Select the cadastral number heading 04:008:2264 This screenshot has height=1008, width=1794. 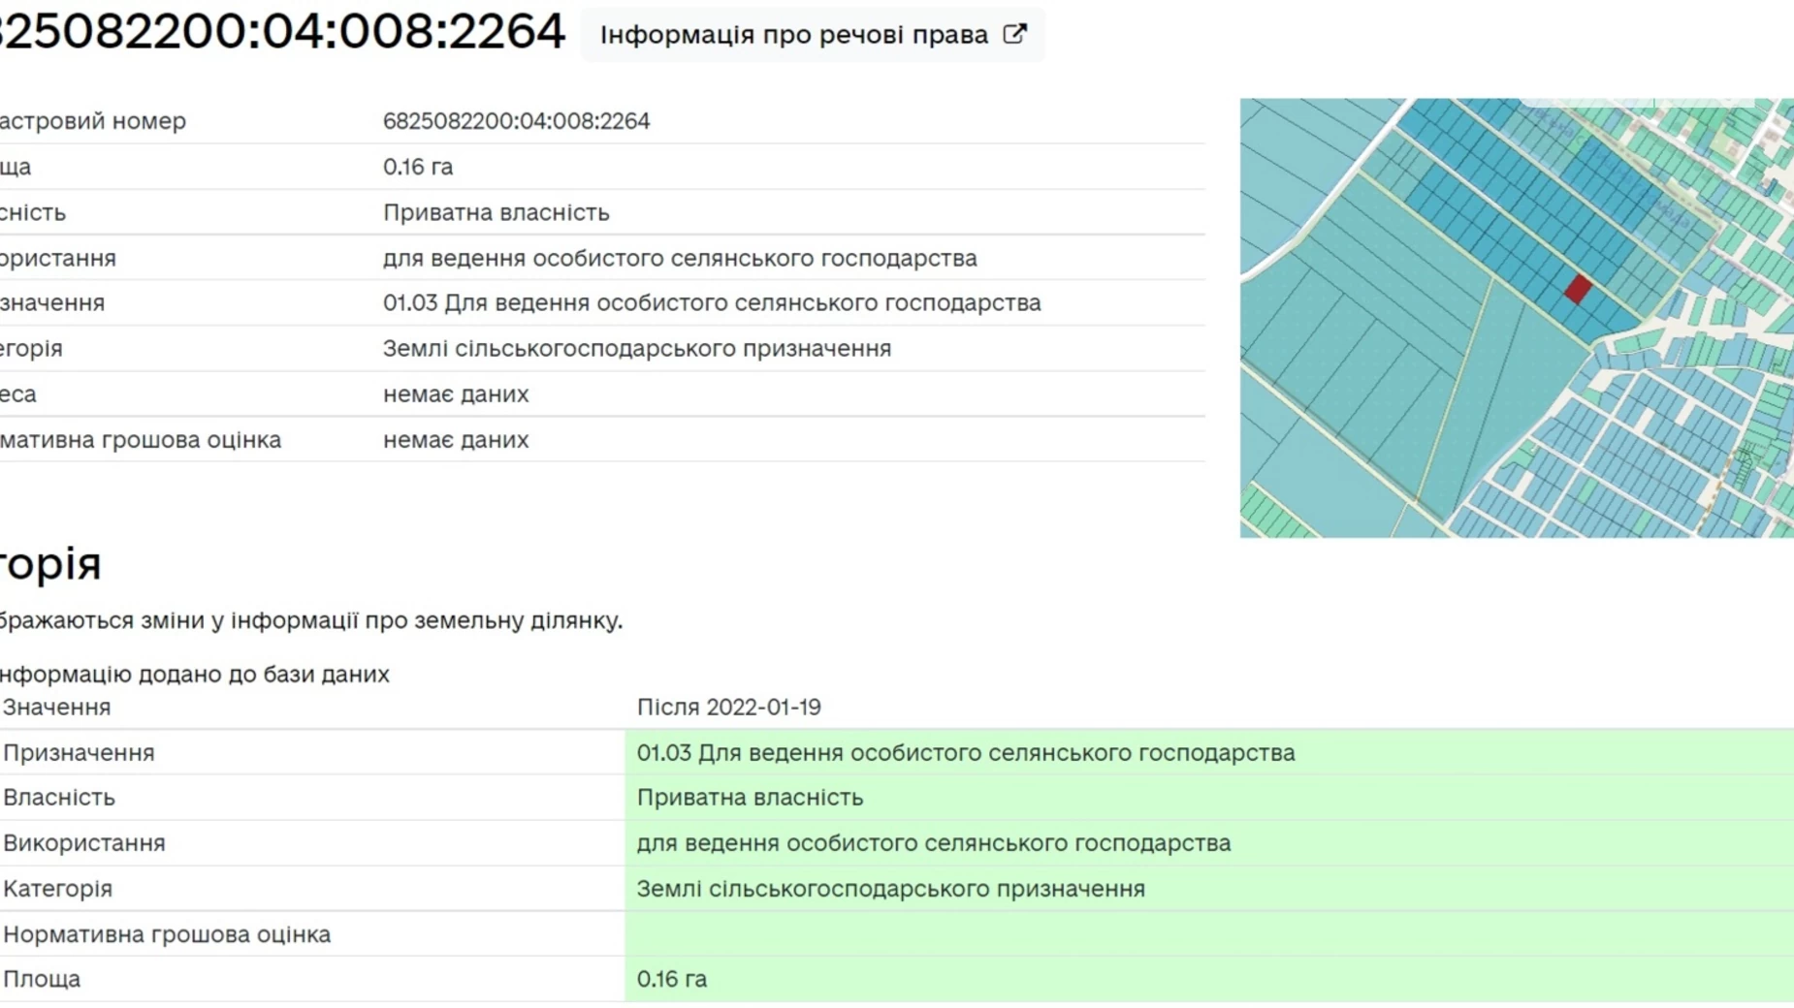pos(282,31)
